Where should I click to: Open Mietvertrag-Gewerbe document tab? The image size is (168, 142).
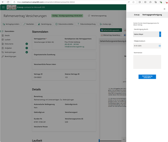point(111,35)
